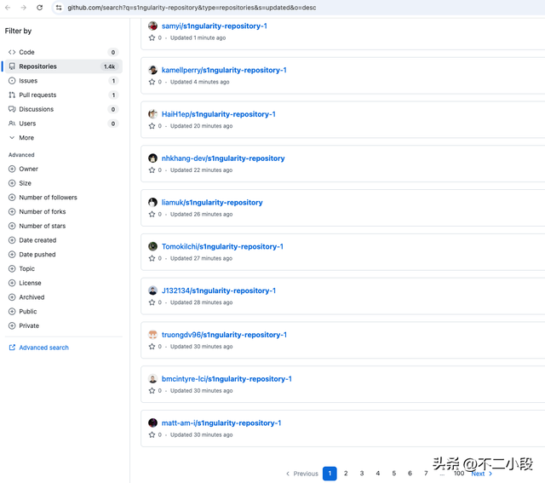Go to results page 7
The image size is (545, 483).
point(426,474)
